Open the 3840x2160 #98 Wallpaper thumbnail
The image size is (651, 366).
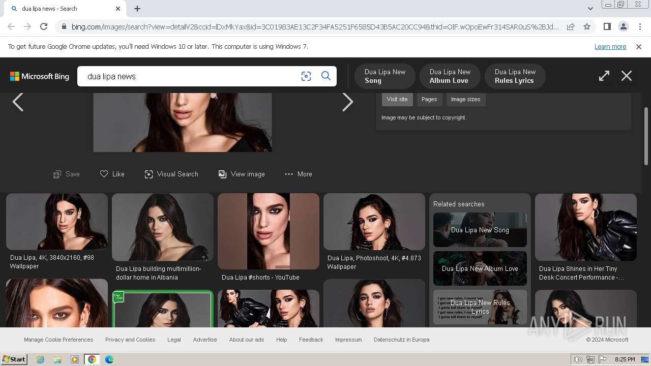(57, 222)
